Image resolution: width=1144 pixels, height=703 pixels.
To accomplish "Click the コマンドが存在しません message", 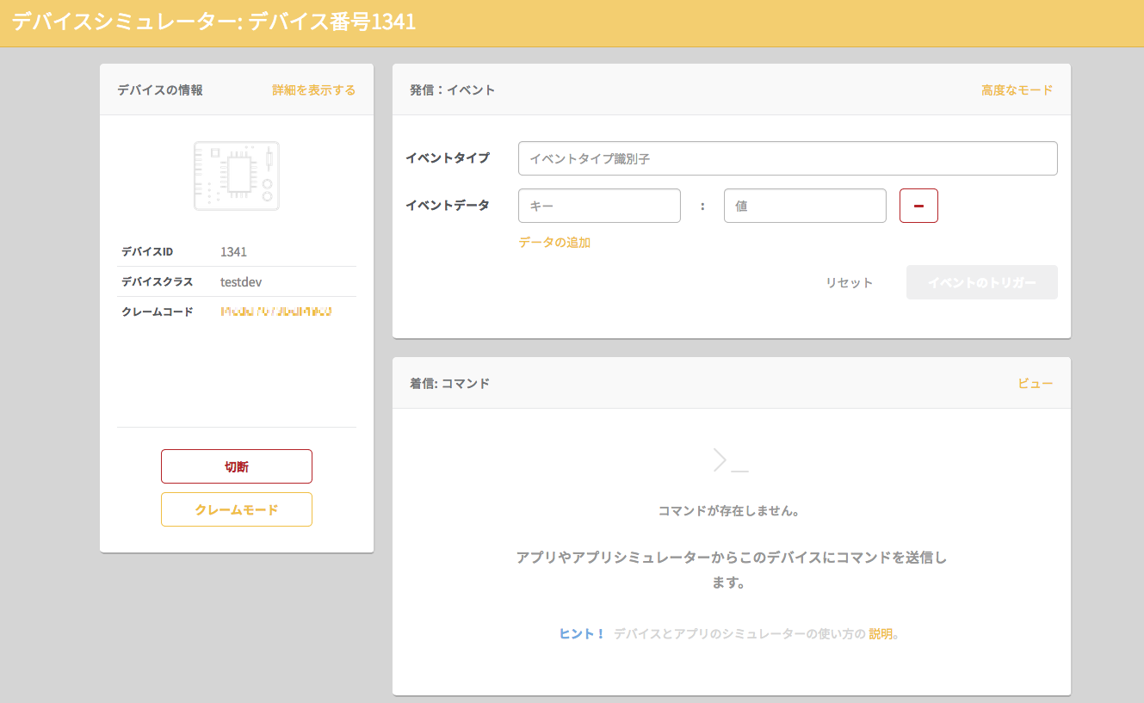I will [730, 510].
